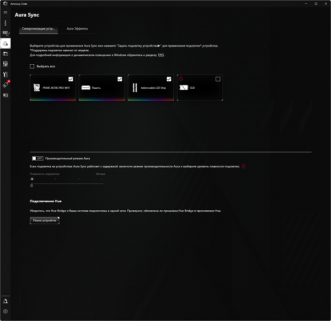Toggle the Aura performance mode switch
The width and height of the screenshot is (331, 321).
coord(37,158)
